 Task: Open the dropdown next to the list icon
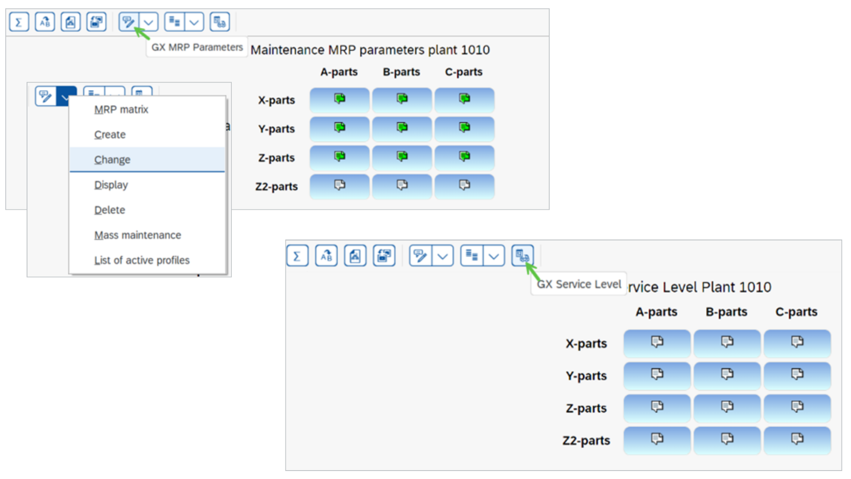tap(194, 21)
